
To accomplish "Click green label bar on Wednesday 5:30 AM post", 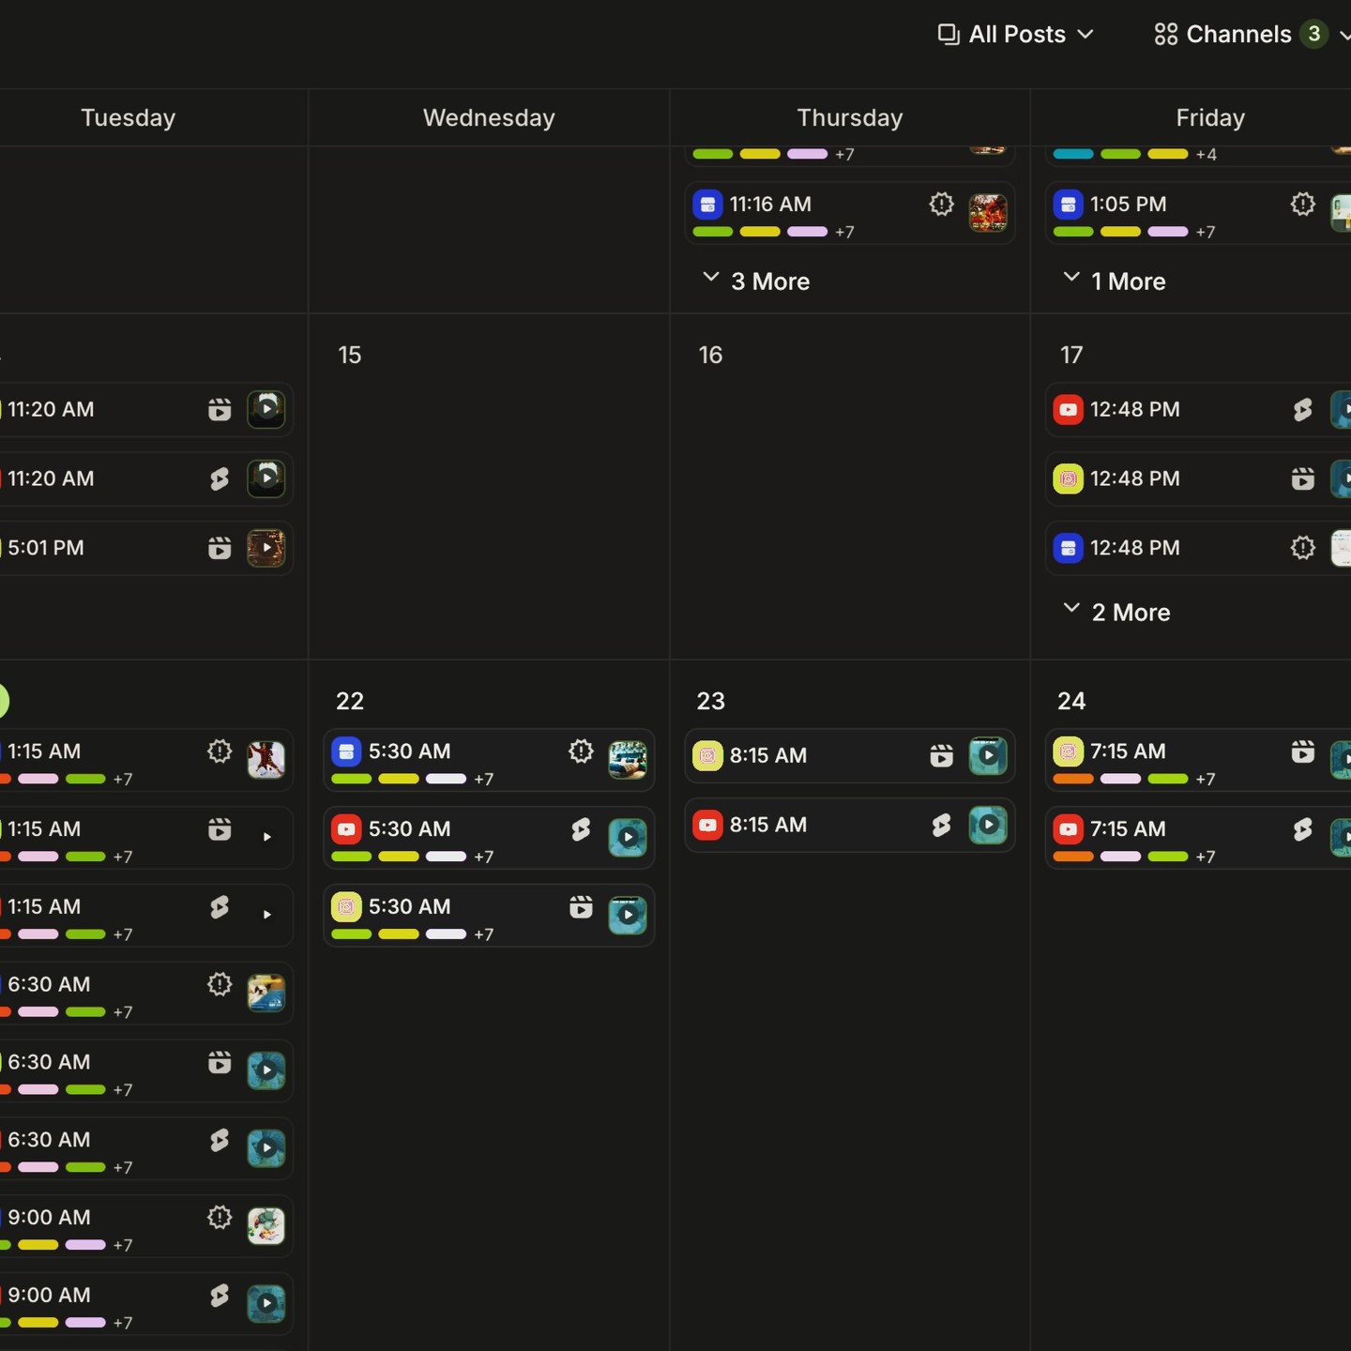I will [352, 779].
